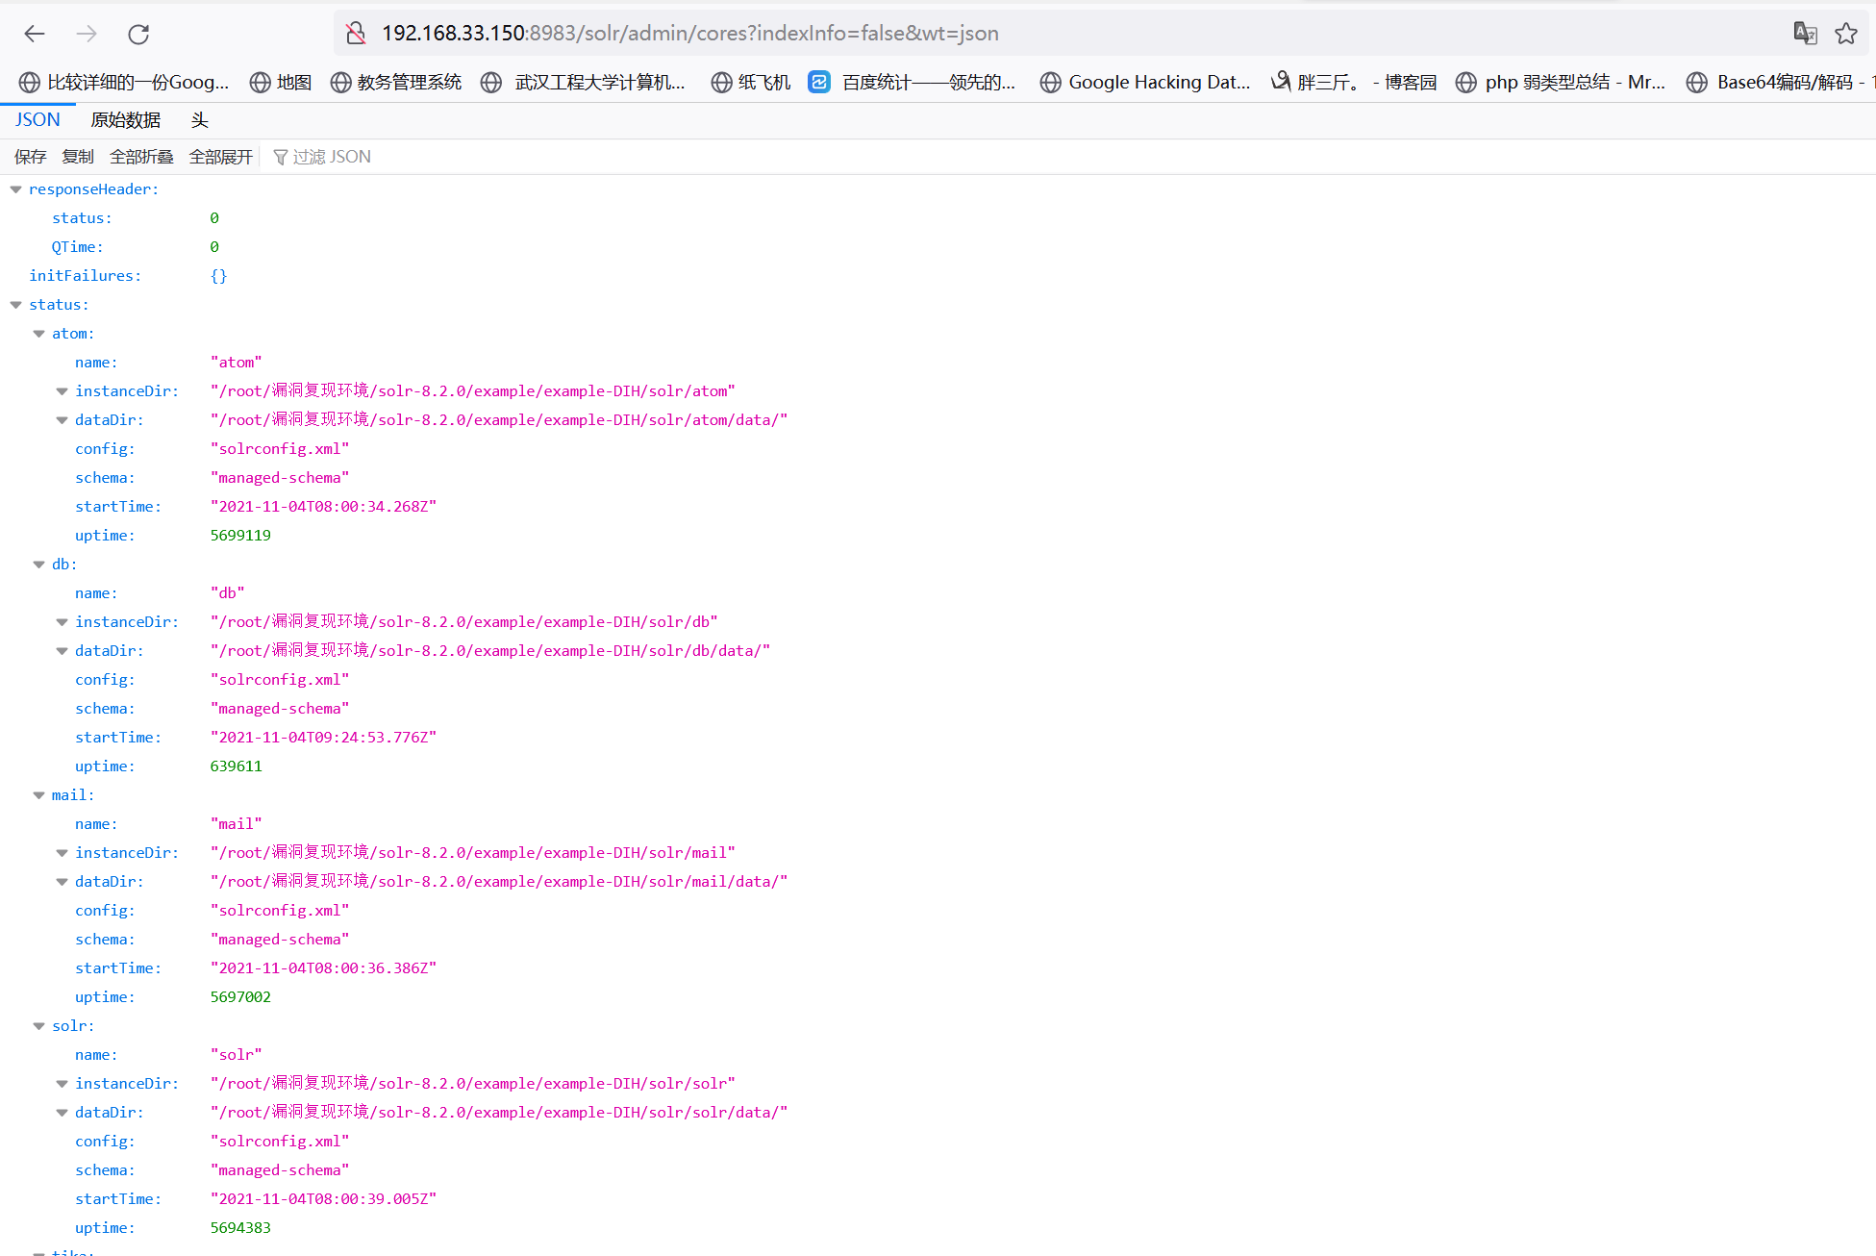The width and height of the screenshot is (1876, 1256).
Task: Open the 百度统计 bookmark
Action: [x=912, y=83]
